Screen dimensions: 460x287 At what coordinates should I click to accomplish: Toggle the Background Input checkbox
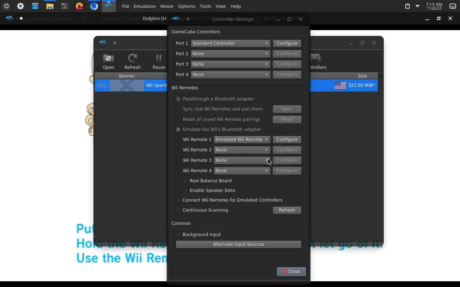[178, 234]
